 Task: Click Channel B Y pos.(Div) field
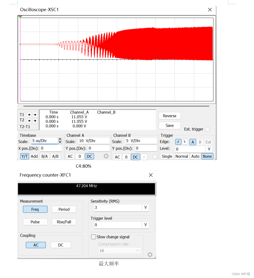146,148
